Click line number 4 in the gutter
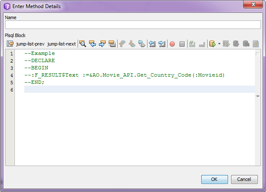 pos(12,75)
